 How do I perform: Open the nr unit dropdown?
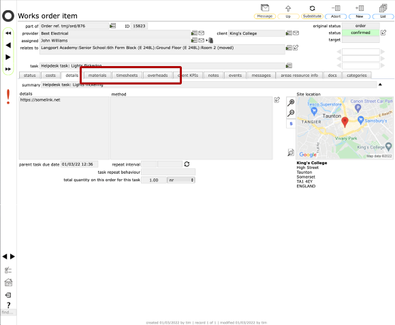181,180
